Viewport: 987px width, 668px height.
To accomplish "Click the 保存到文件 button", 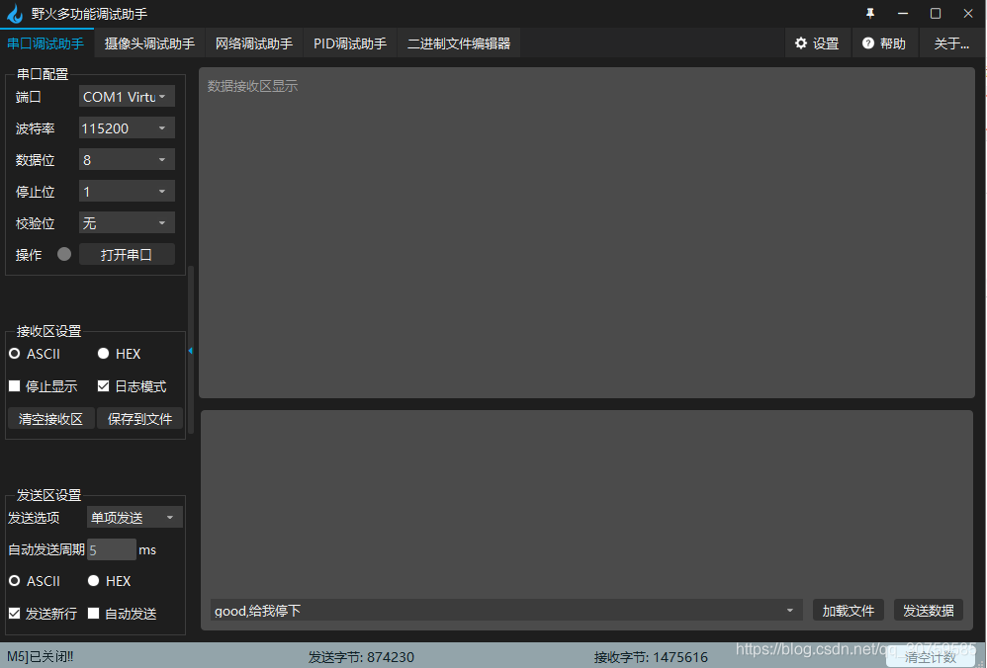I will click(x=139, y=419).
